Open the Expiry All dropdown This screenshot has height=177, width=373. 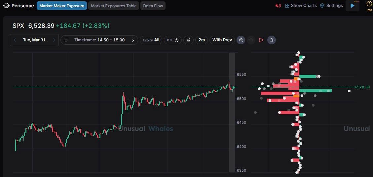[x=151, y=40]
